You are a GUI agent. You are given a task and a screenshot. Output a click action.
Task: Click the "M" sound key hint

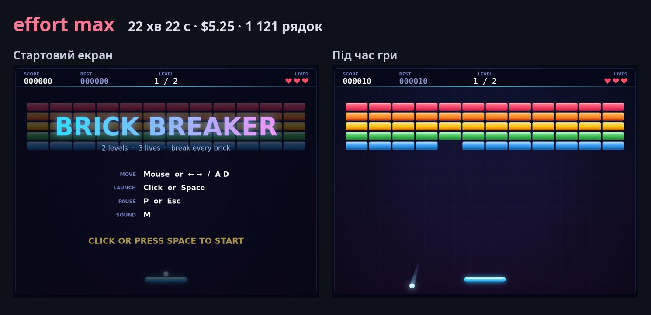(147, 215)
